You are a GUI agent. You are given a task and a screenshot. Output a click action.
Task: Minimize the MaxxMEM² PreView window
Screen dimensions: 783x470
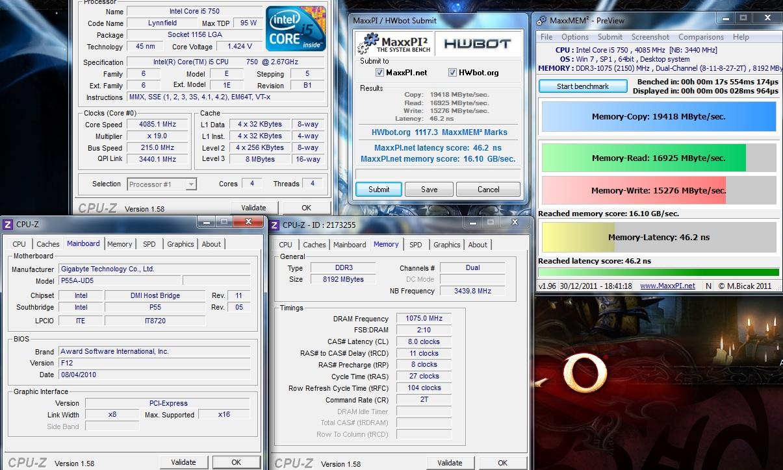point(726,18)
